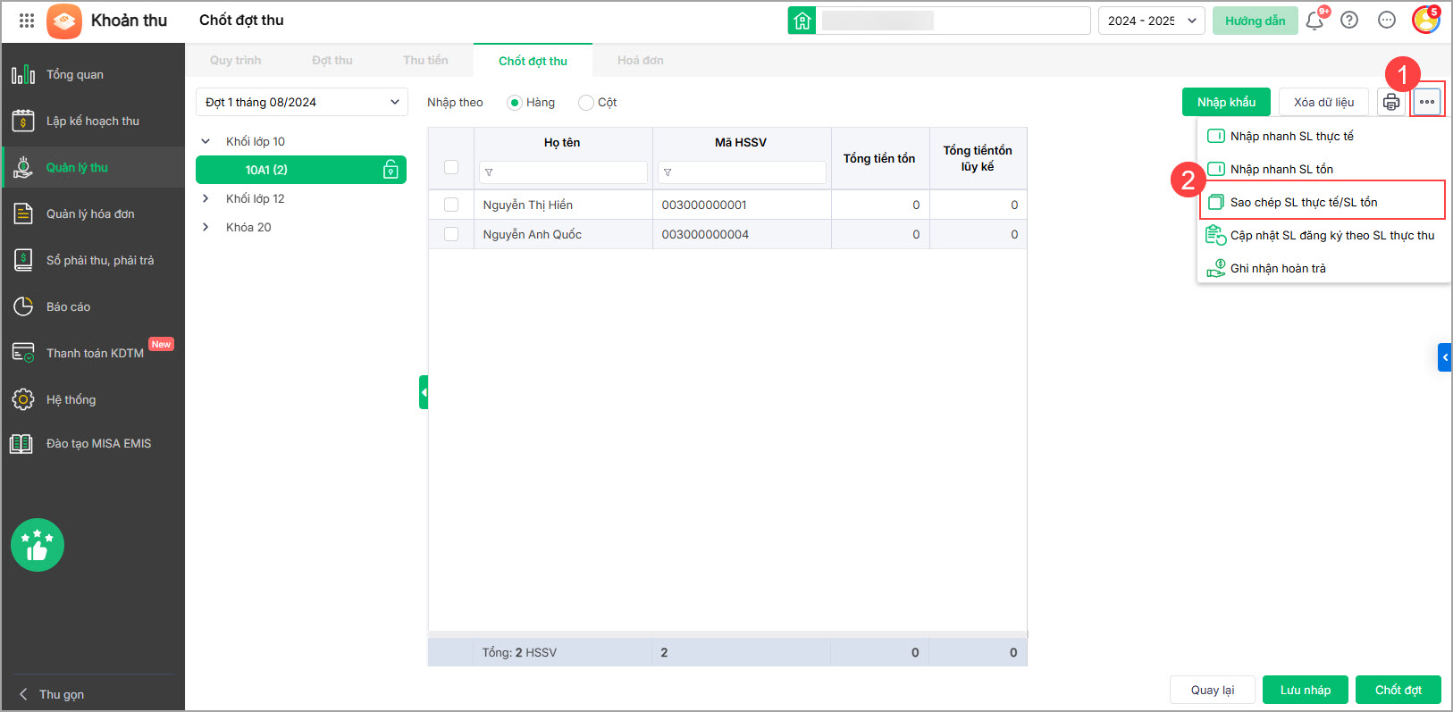Click student code 003000000004

(705, 234)
